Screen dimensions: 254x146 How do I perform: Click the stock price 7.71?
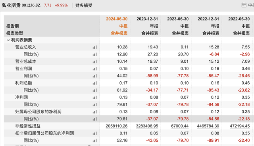(48, 5)
